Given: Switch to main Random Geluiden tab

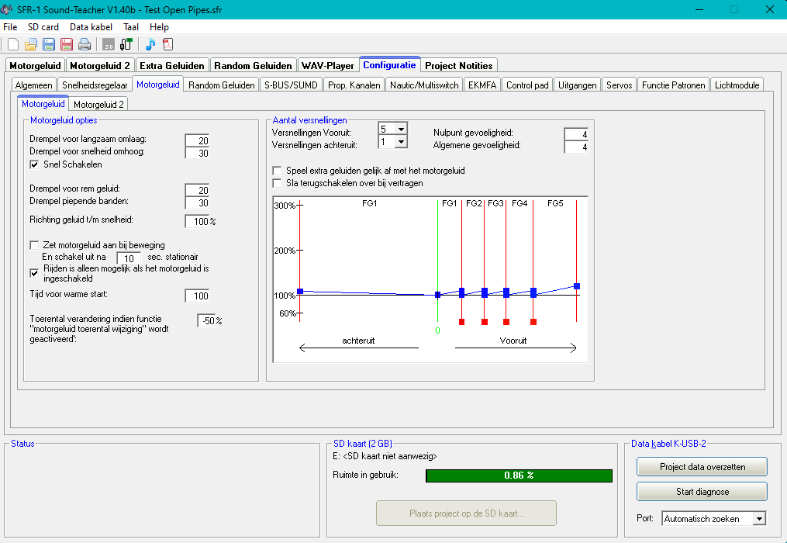Looking at the screenshot, I should (253, 66).
